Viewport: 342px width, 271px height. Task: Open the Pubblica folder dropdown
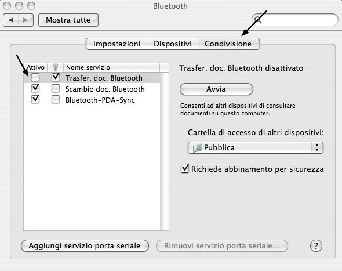255,148
